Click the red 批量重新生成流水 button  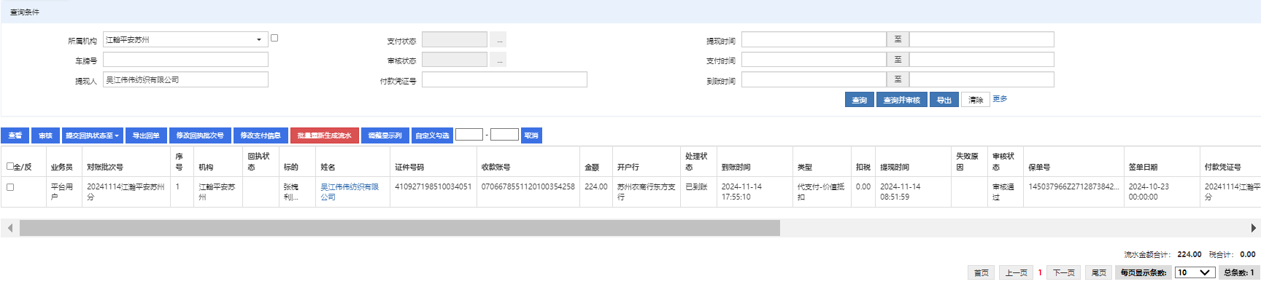pyautogui.click(x=324, y=135)
